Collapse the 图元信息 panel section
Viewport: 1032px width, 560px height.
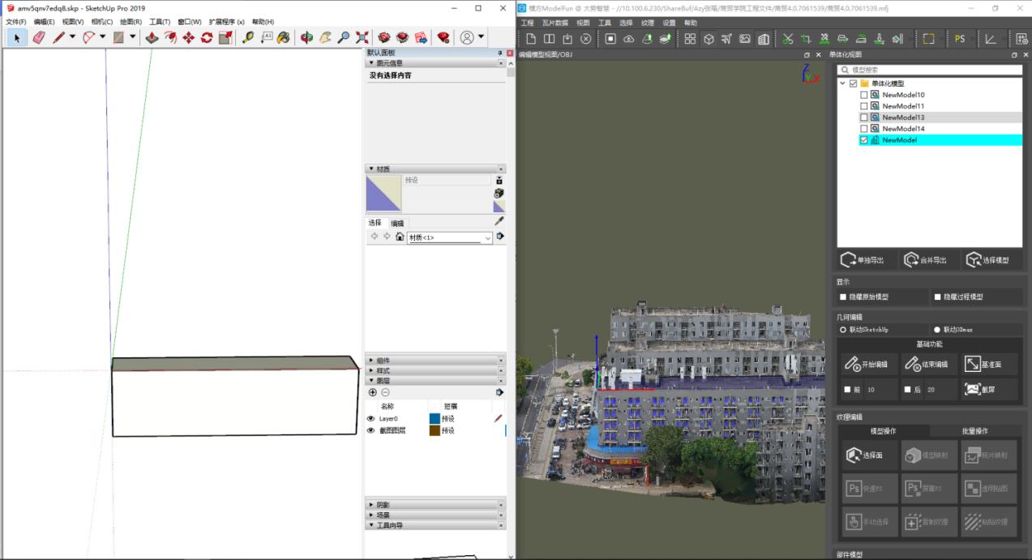pos(436,62)
